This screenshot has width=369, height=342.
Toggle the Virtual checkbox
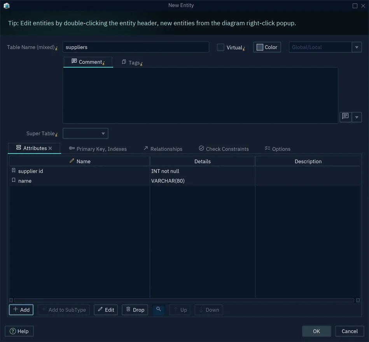tap(220, 47)
